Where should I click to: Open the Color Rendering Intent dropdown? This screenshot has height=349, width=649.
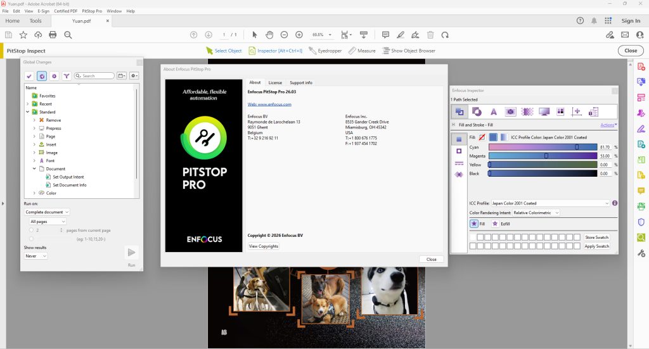(x=536, y=213)
